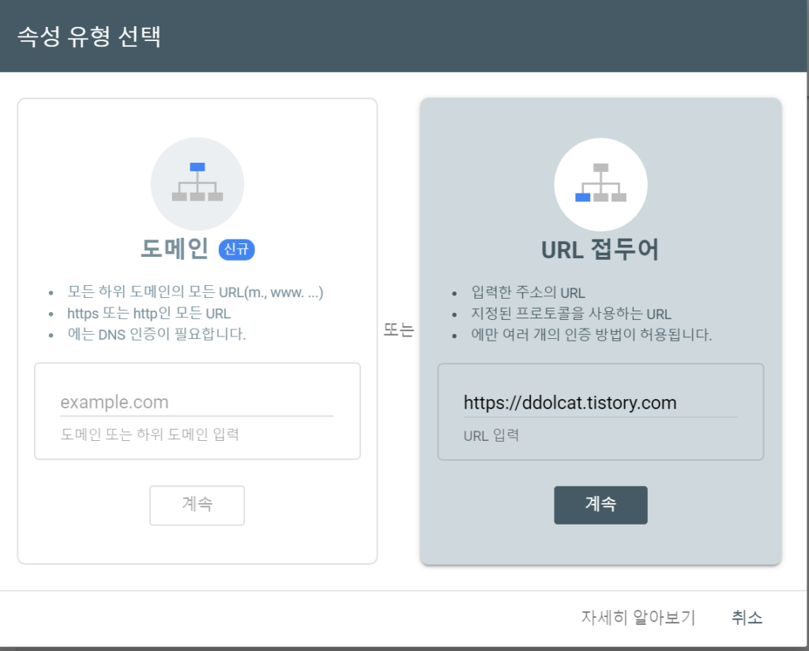The width and height of the screenshot is (809, 651).
Task: Click the URL prefix hierarchy icon
Action: (x=600, y=183)
